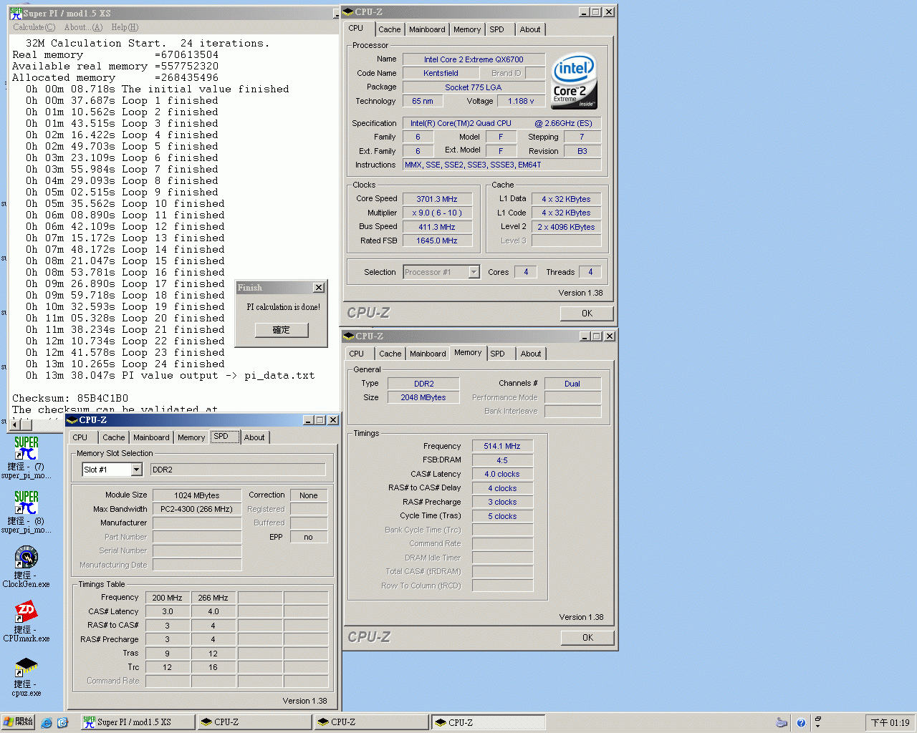917x733 pixels.
Task: Open Cache tab in memory timings CPU-Z window
Action: (390, 354)
